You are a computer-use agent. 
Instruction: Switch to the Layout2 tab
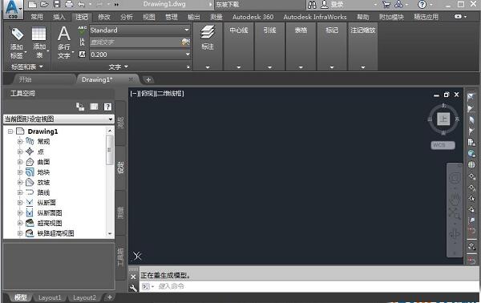[x=84, y=297]
